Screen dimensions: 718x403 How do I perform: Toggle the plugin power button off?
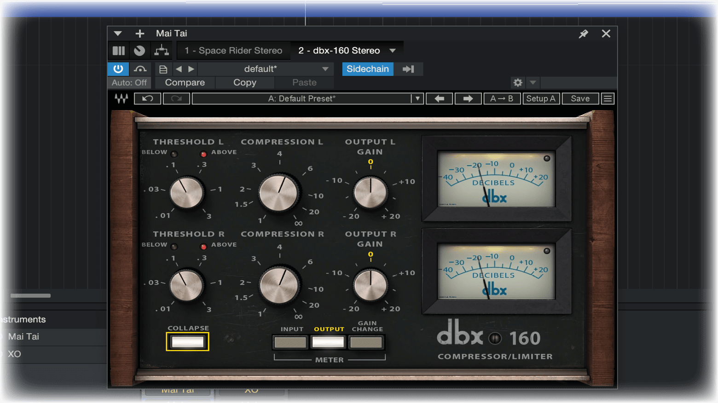click(118, 69)
